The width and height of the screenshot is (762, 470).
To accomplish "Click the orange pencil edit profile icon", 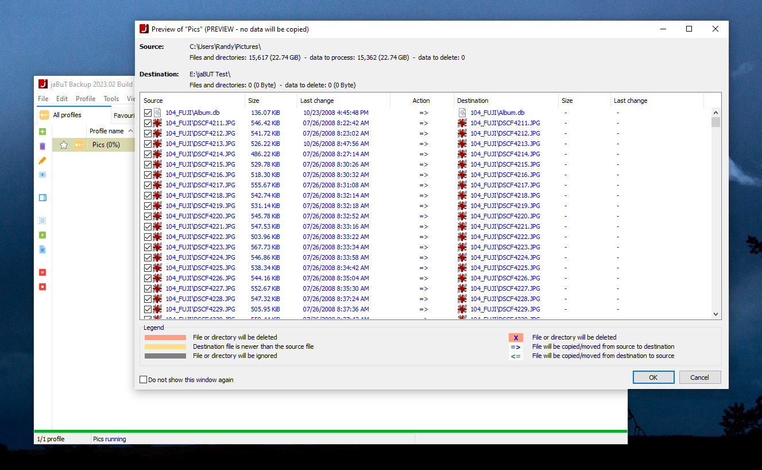I will coord(42,160).
